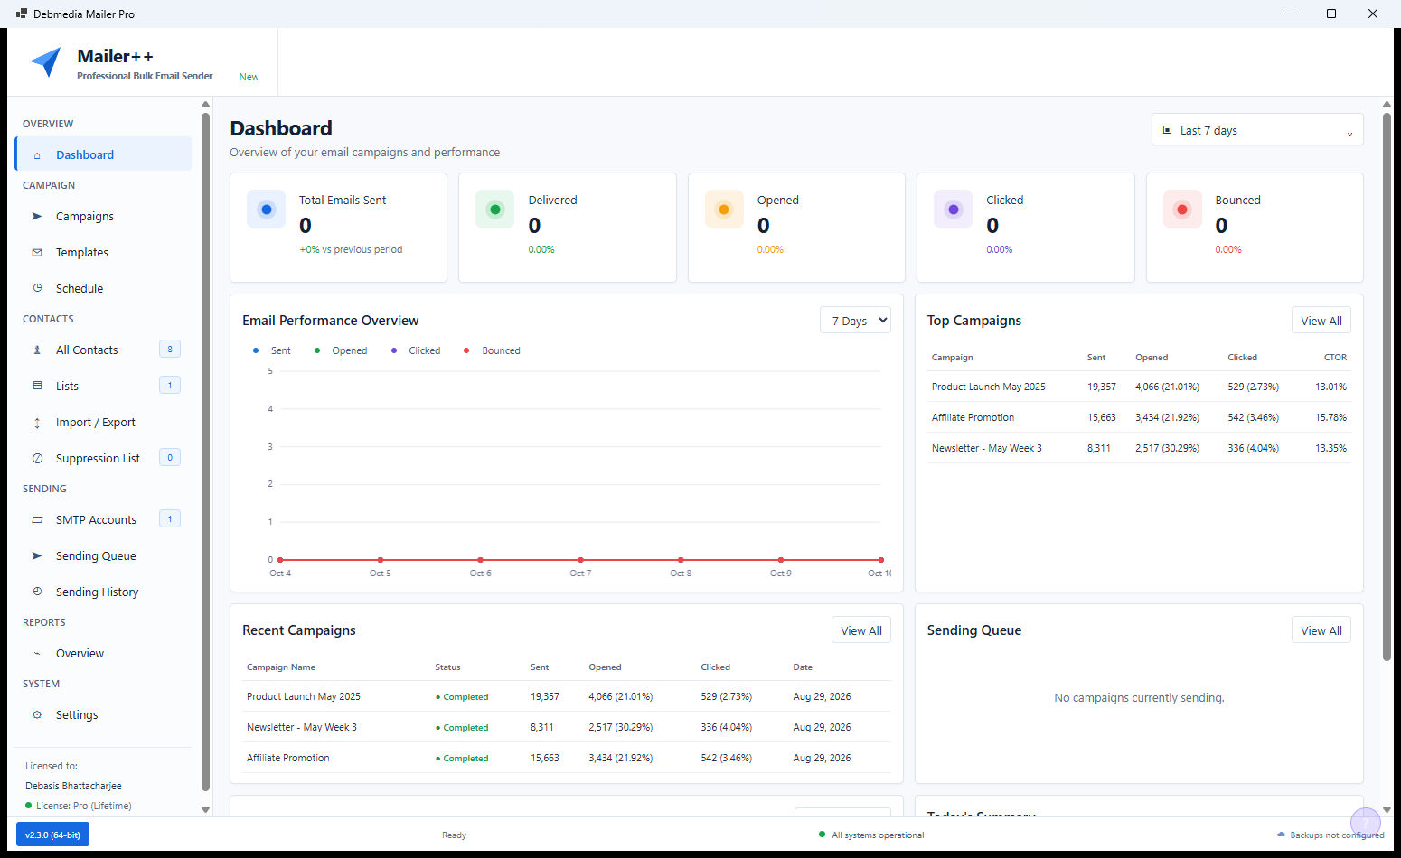1401x858 pixels.
Task: Toggle the Clicked series in chart legend
Action: coord(416,350)
